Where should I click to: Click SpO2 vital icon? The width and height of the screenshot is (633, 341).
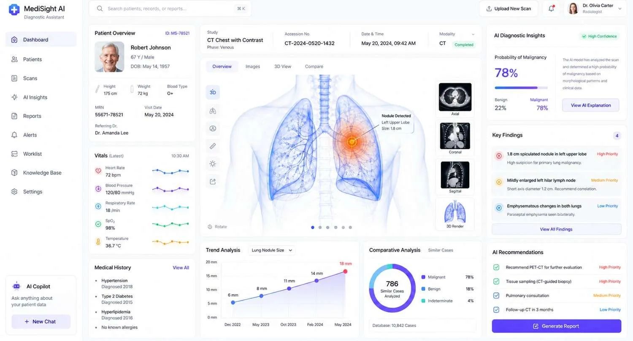pos(98,224)
